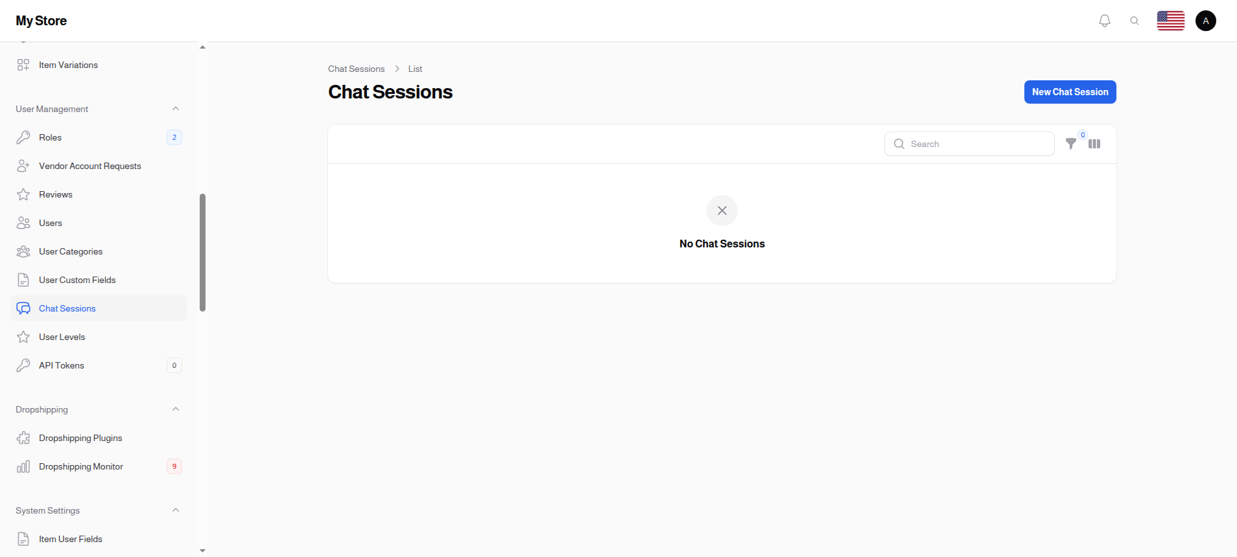Collapse the User Management section

[176, 108]
